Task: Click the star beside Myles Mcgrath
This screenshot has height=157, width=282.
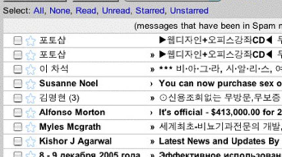Action: (30, 127)
